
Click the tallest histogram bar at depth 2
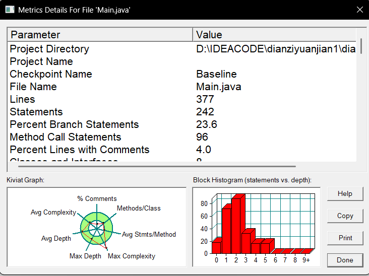click(x=236, y=226)
